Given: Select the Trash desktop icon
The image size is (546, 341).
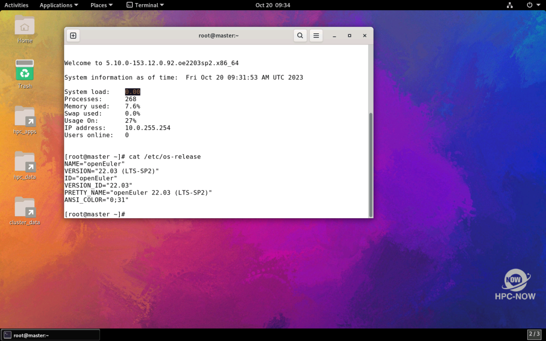Looking at the screenshot, I should tap(25, 74).
